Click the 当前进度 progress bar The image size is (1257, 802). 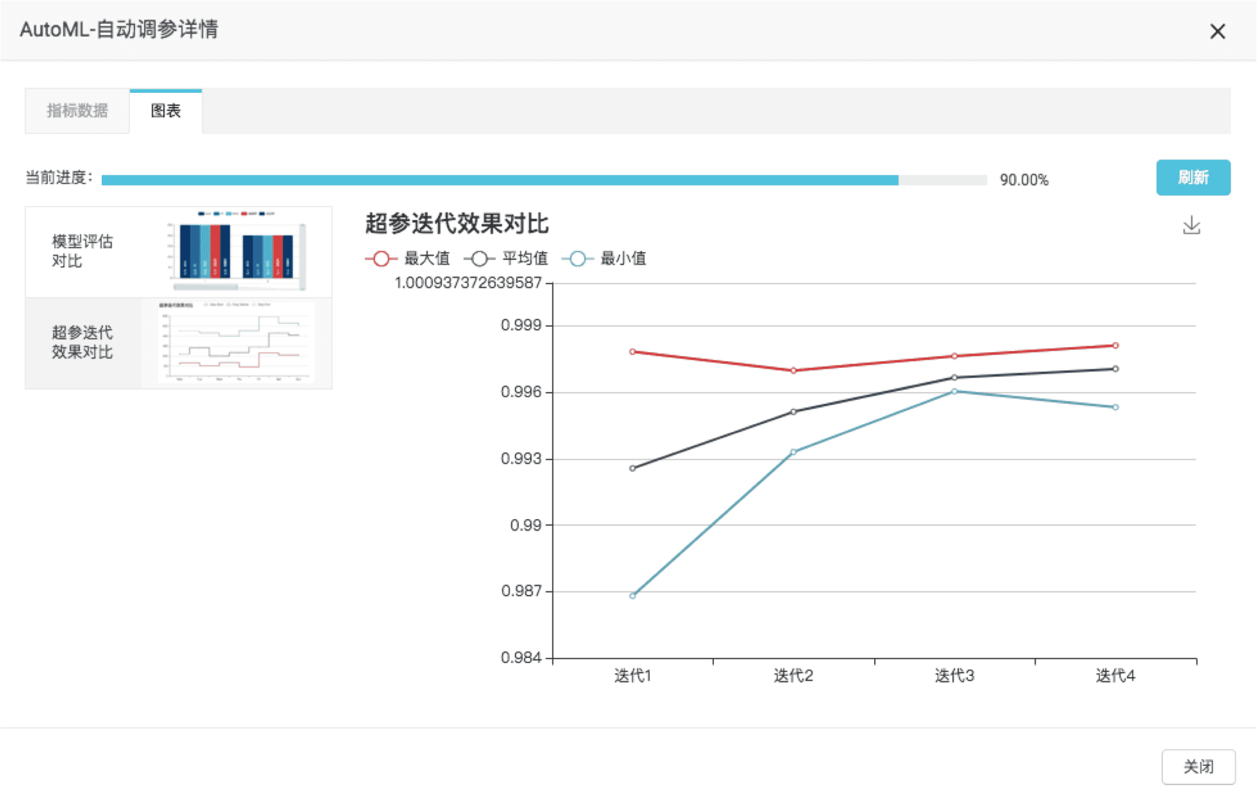(544, 180)
